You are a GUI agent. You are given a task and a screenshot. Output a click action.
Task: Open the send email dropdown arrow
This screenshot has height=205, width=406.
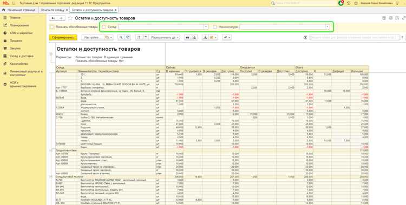215,37
